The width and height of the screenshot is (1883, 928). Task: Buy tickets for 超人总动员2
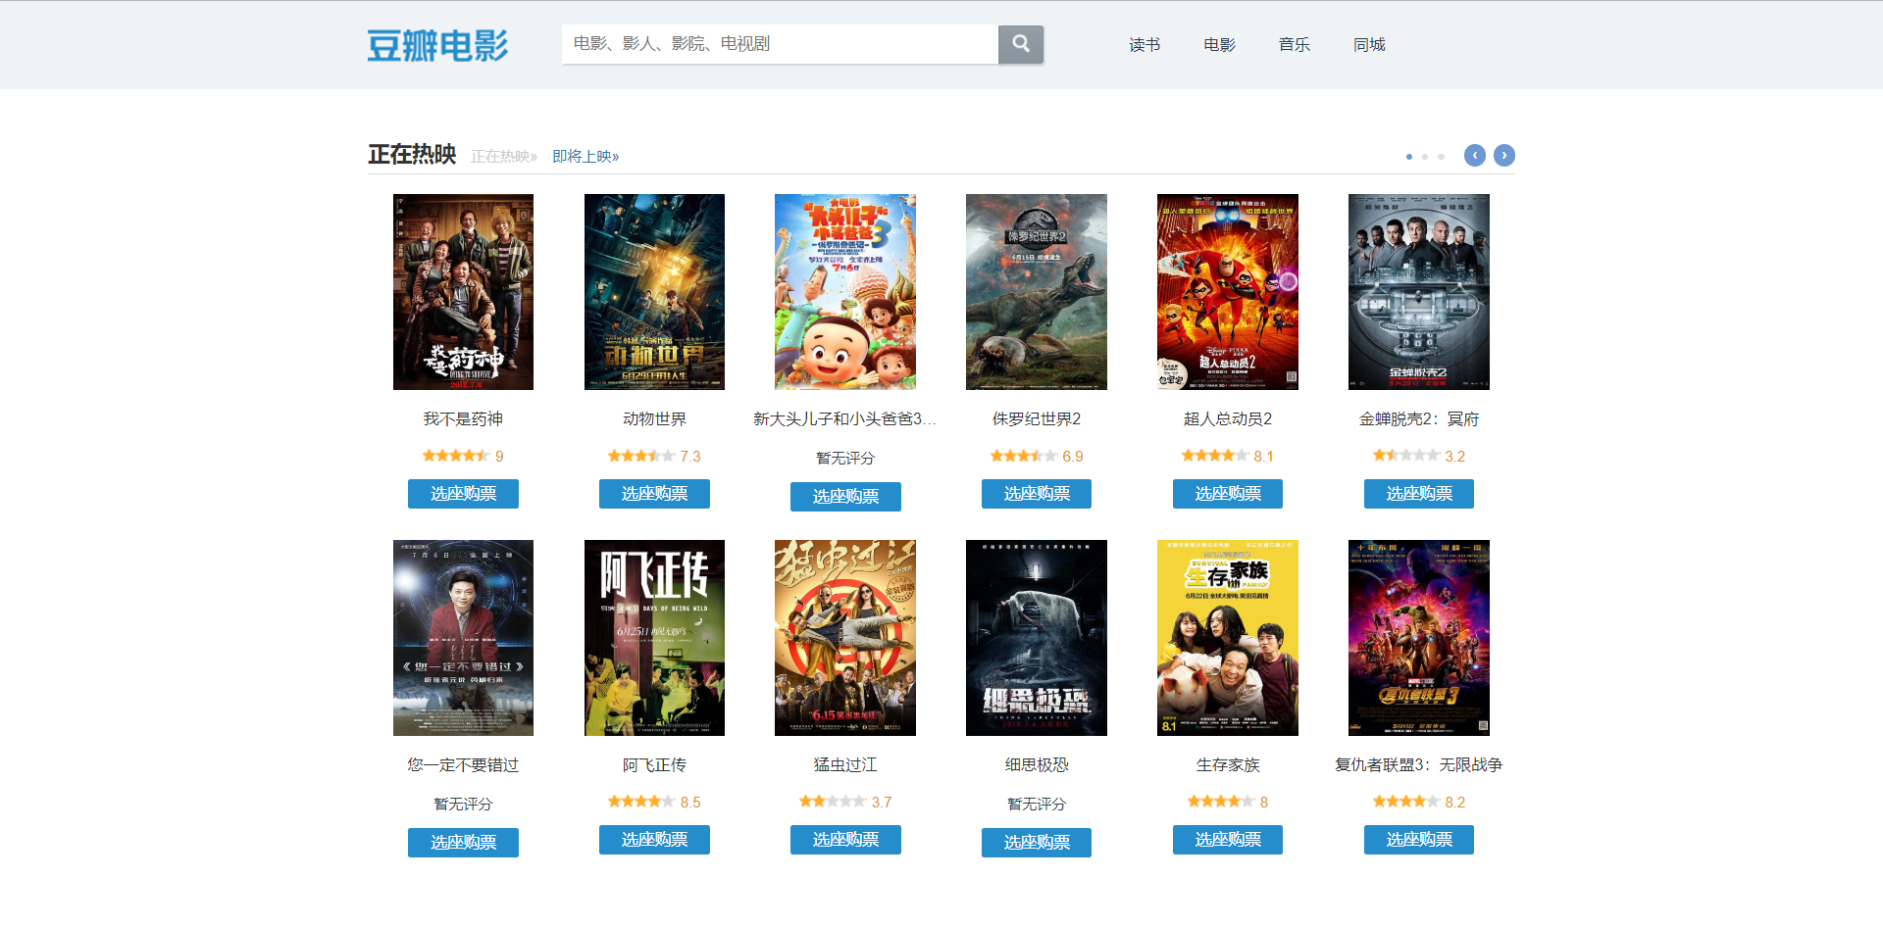pos(1228,494)
